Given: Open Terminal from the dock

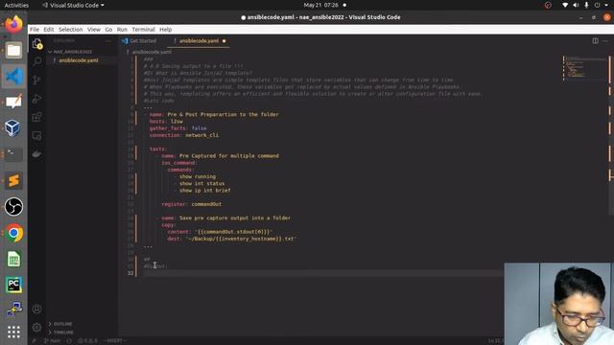Looking at the screenshot, I should (13, 154).
